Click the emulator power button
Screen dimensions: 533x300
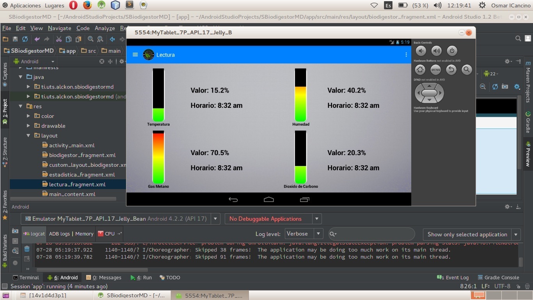[x=452, y=50]
